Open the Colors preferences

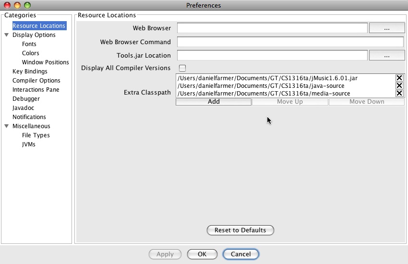point(31,53)
